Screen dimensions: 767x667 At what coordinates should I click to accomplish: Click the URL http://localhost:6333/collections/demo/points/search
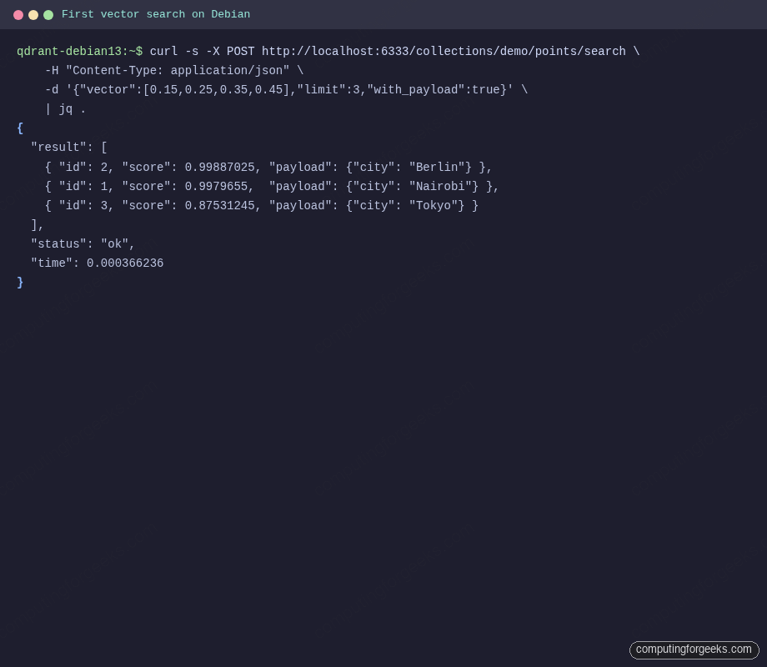444,52
